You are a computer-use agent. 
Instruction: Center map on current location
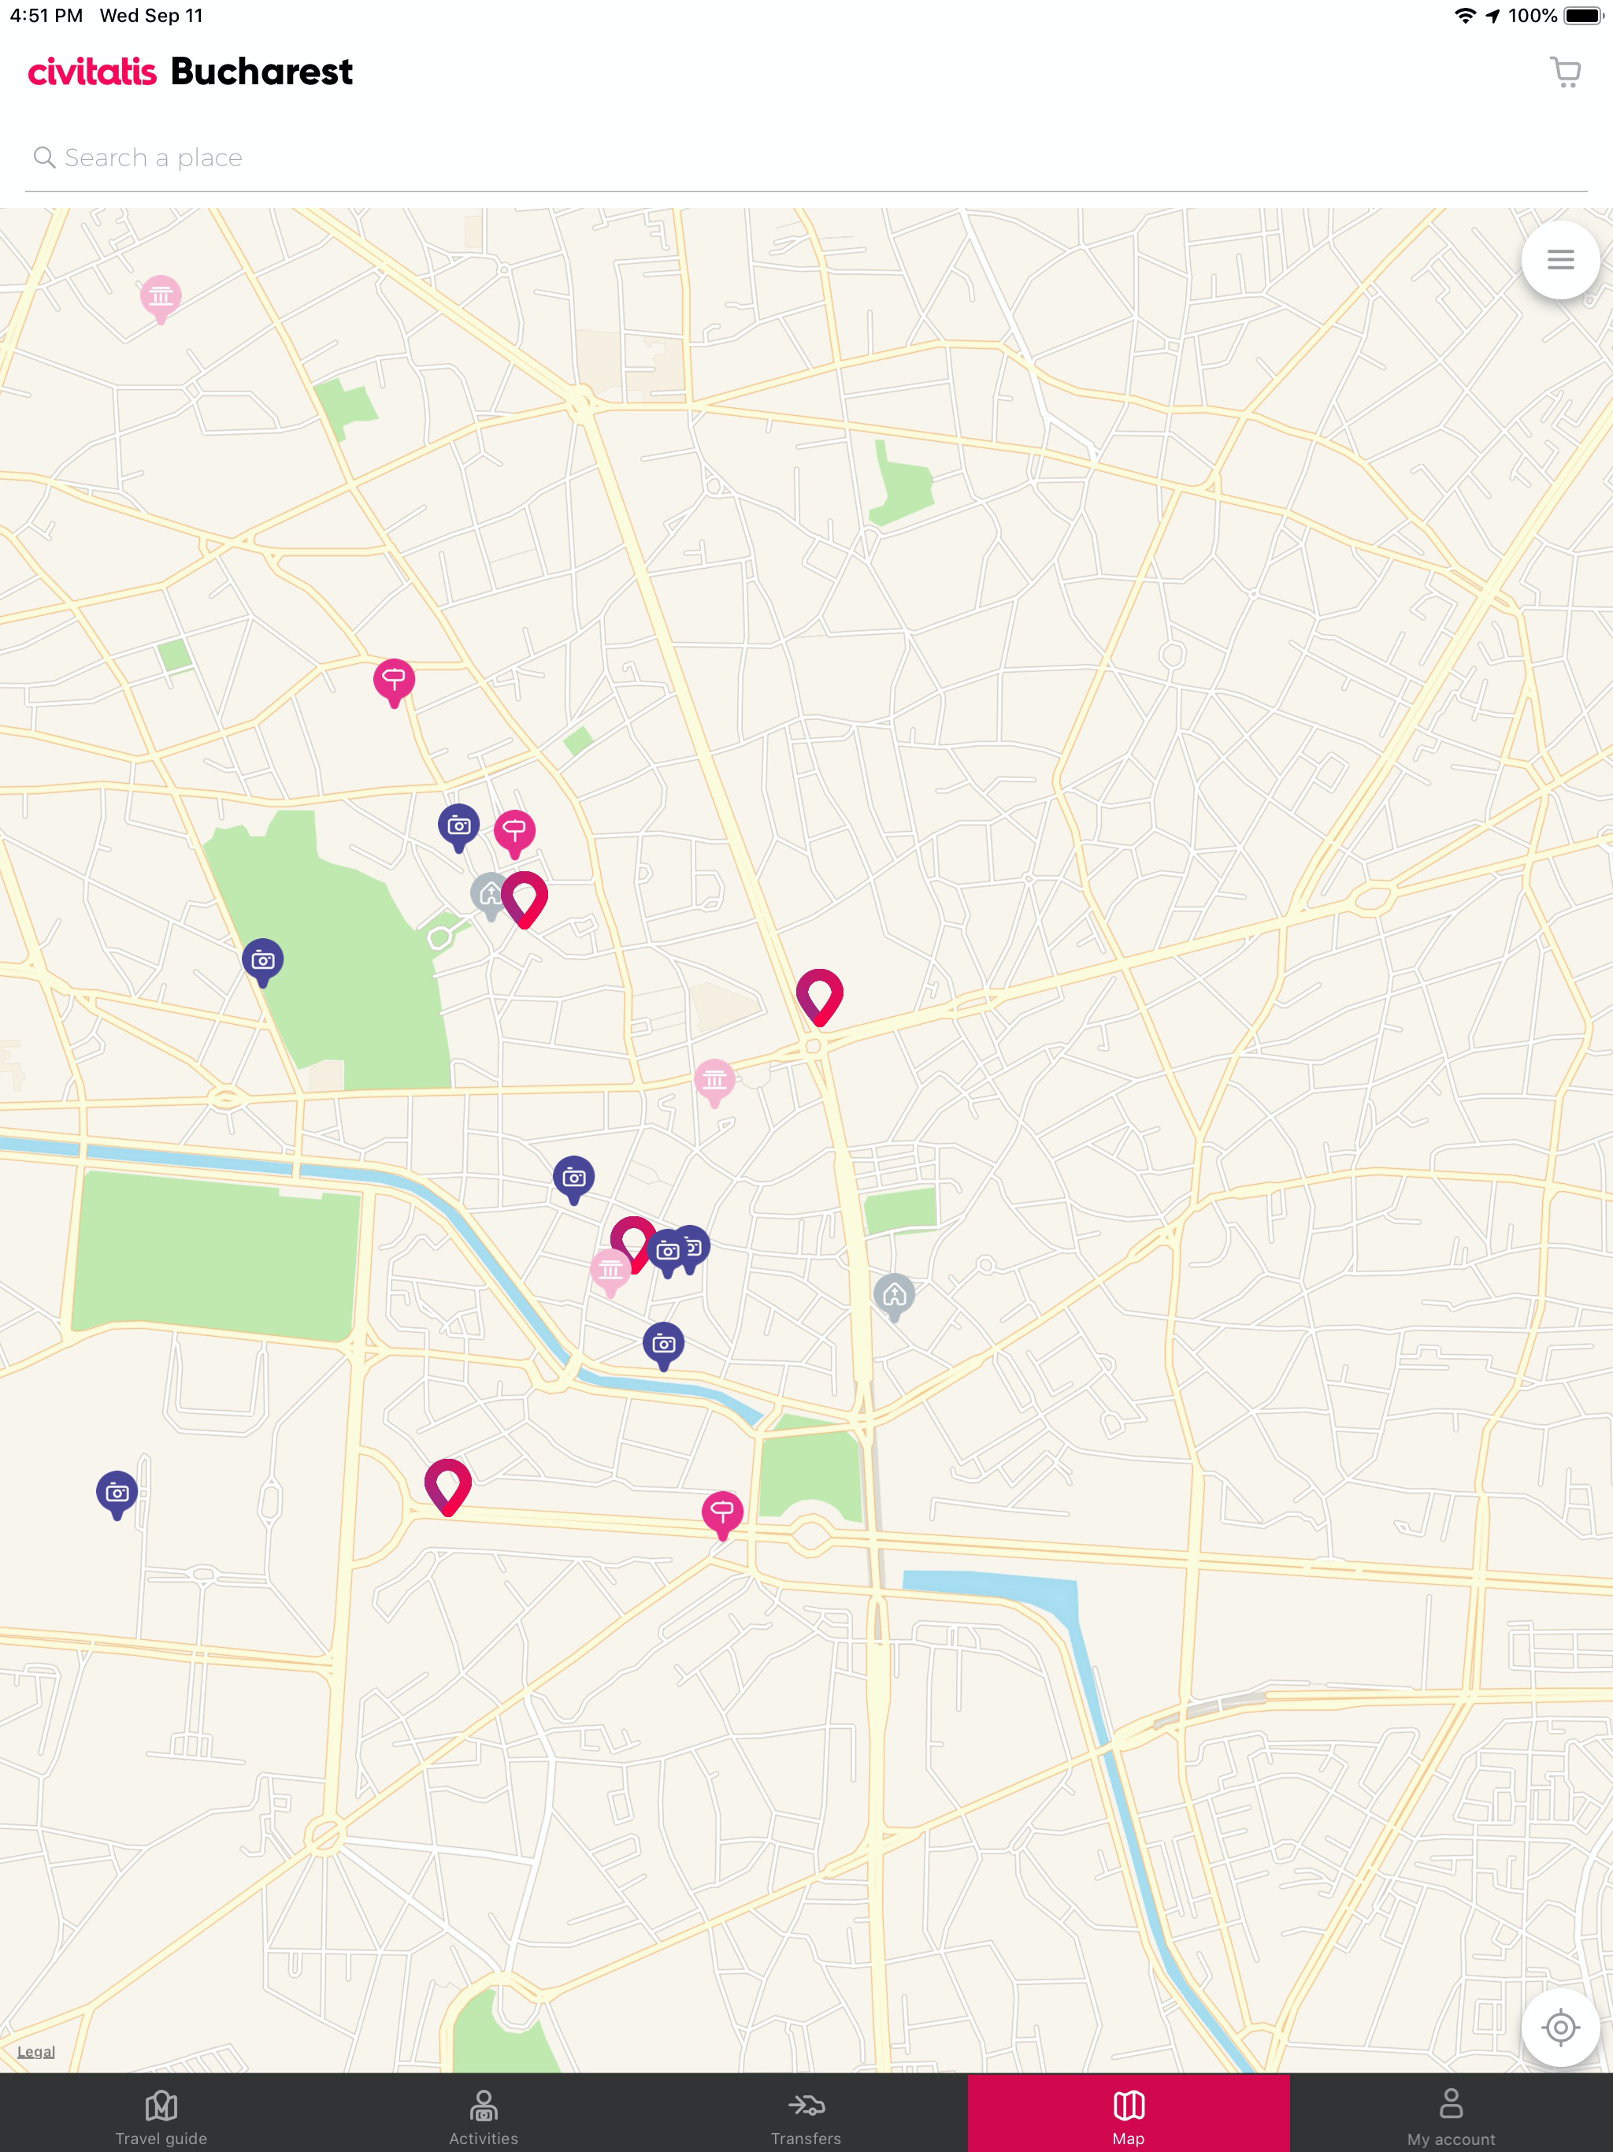pyautogui.click(x=1560, y=2028)
